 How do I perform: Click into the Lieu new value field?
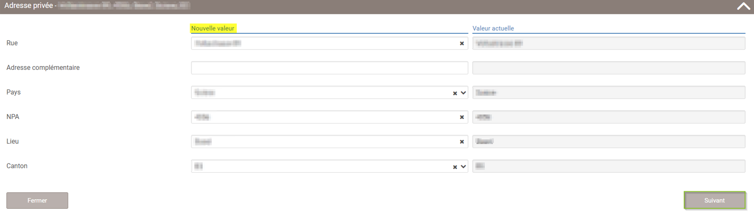tap(324, 142)
